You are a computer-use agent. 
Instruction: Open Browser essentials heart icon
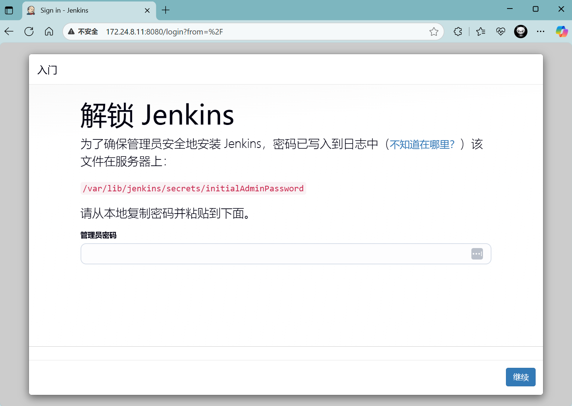500,32
